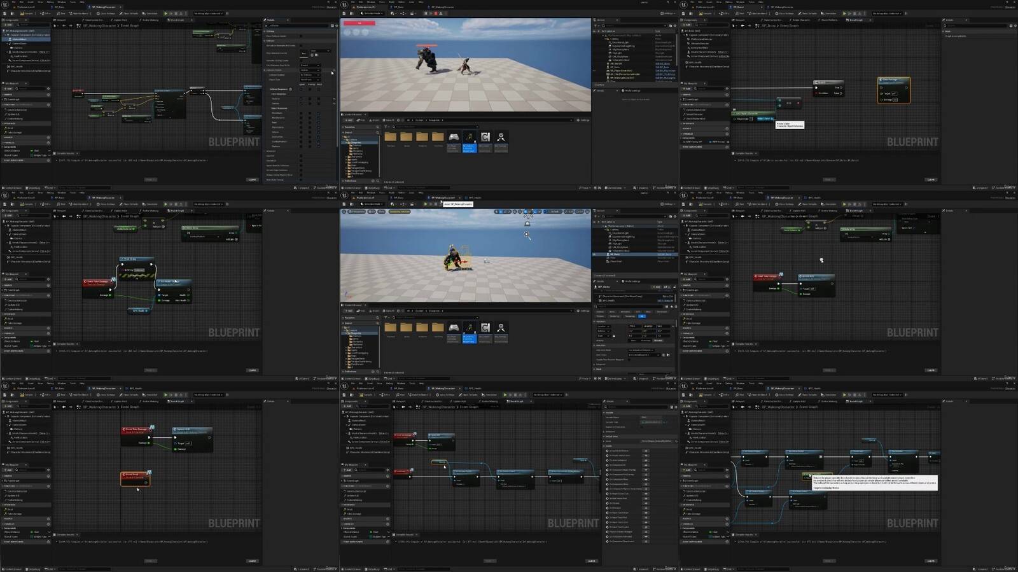This screenshot has height=572, width=1018.
Task: Click the Lit view mode, center editor viewport
Action: click(x=372, y=211)
